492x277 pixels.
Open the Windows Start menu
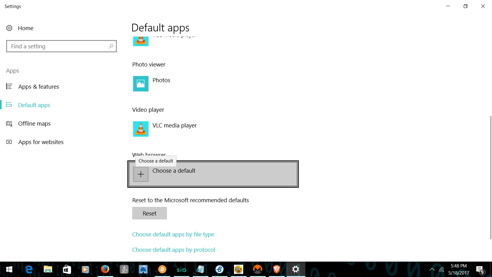9,269
